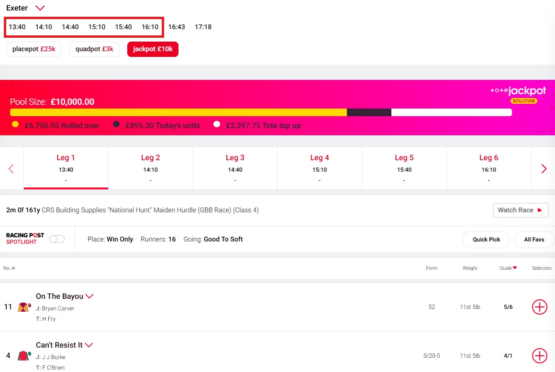
Task: Select the 16:43 race time
Action: pyautogui.click(x=177, y=27)
